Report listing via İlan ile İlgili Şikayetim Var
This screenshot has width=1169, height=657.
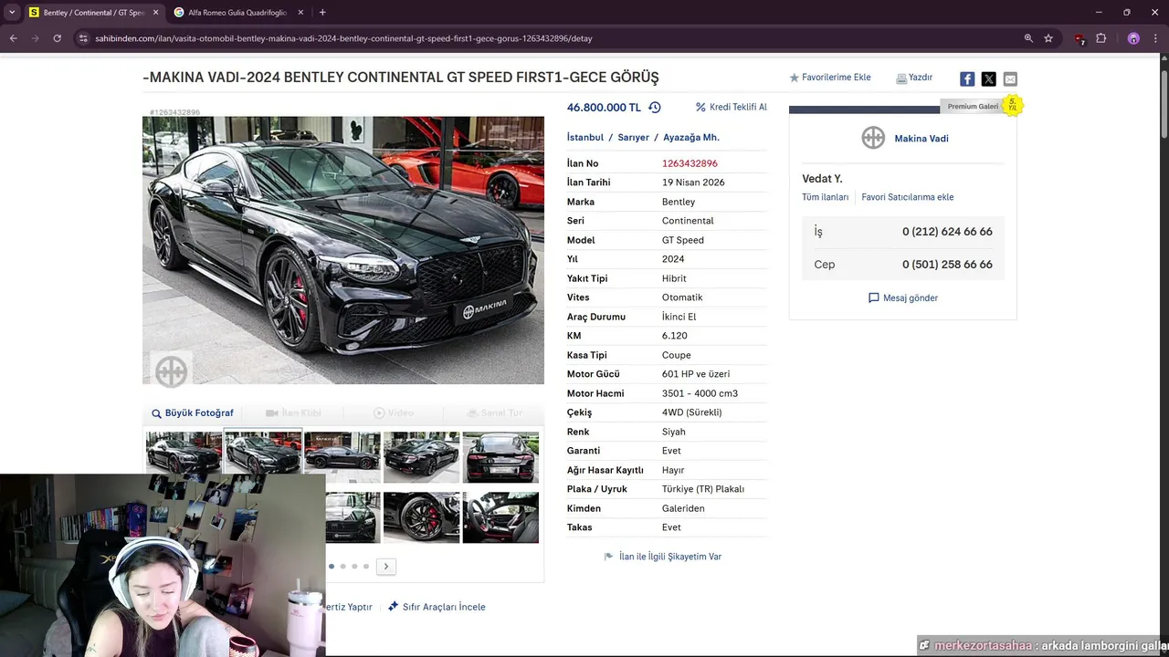coord(663,557)
